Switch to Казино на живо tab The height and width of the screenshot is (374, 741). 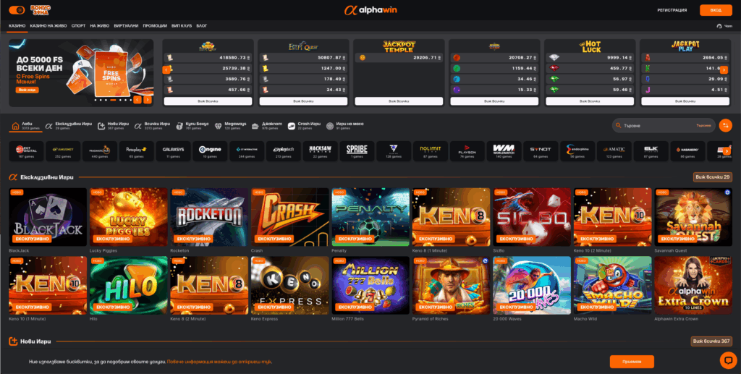pos(48,25)
